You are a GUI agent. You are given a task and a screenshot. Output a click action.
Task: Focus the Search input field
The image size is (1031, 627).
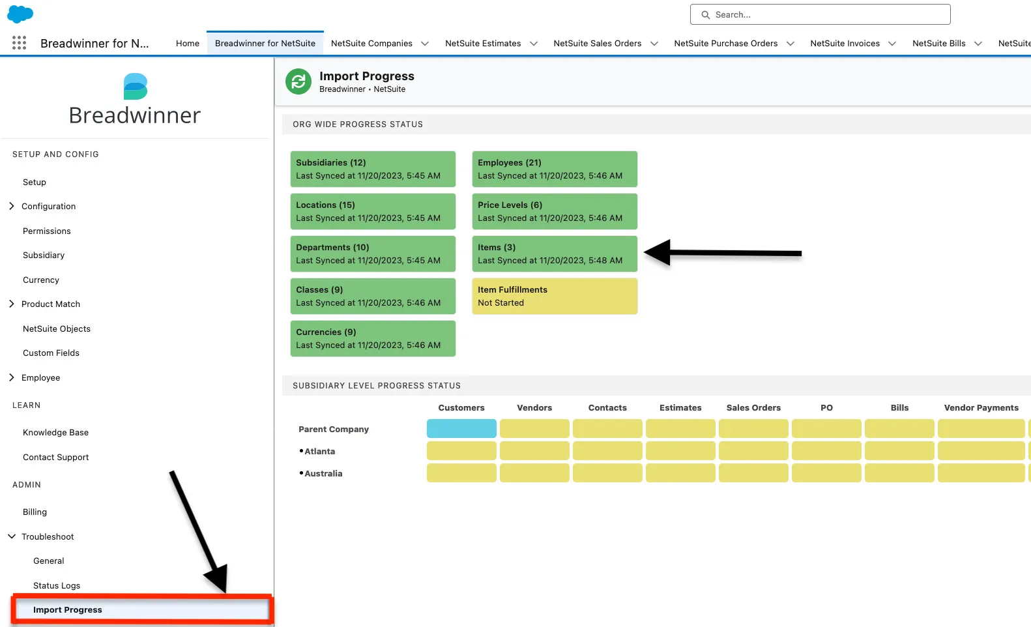820,14
